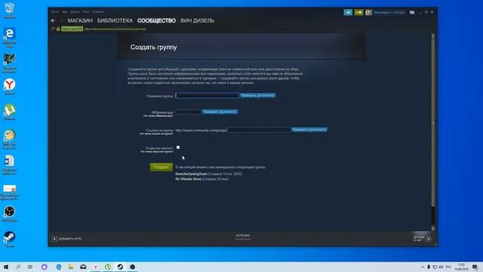Open the ЗАГРУЗКИ downloads section

coord(243,236)
